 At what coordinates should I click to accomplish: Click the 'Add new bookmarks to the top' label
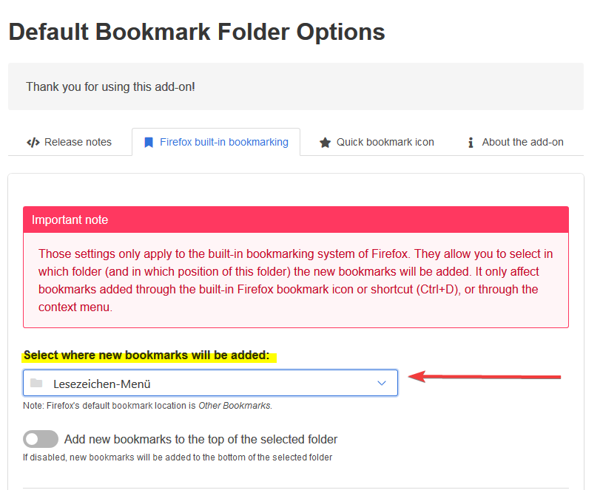pyautogui.click(x=200, y=440)
